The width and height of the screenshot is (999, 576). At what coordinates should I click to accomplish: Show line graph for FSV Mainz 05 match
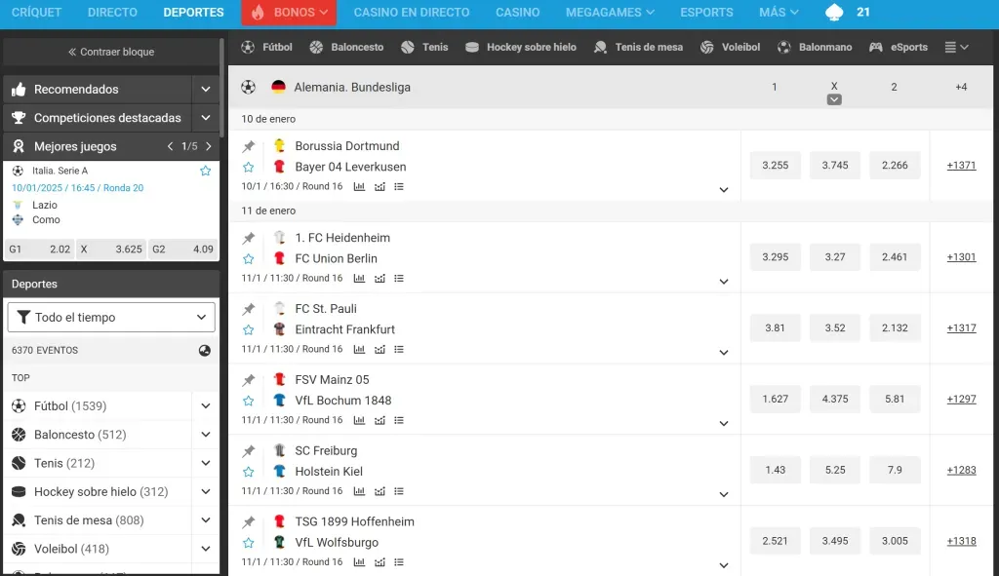coord(380,420)
